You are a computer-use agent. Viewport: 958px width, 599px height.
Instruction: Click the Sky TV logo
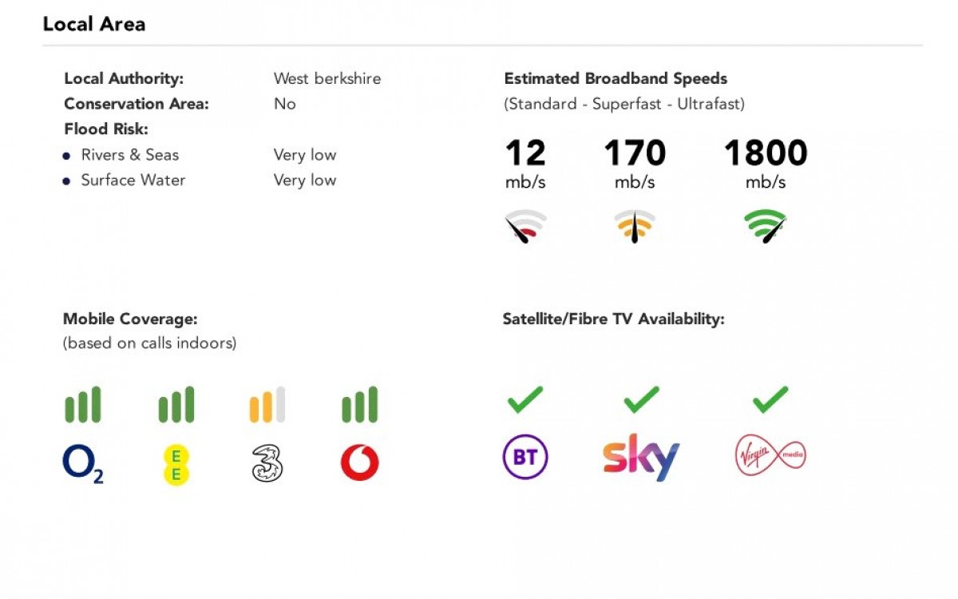[x=641, y=457]
